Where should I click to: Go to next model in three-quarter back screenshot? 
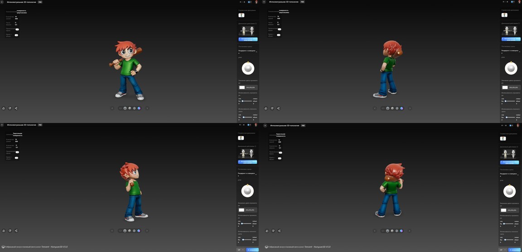410,108
